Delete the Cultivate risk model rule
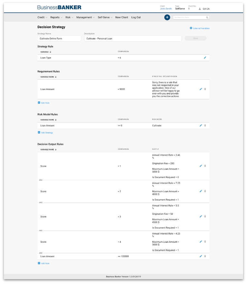 click(205, 126)
